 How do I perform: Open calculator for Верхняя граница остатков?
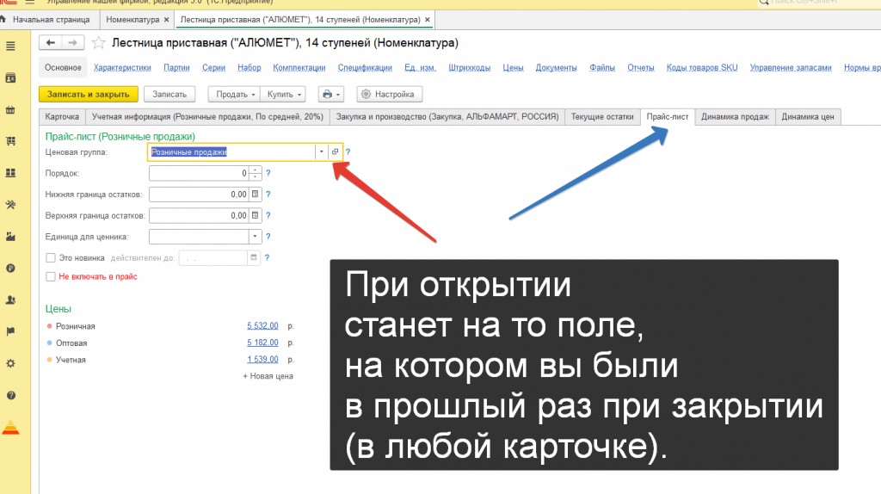(x=255, y=215)
